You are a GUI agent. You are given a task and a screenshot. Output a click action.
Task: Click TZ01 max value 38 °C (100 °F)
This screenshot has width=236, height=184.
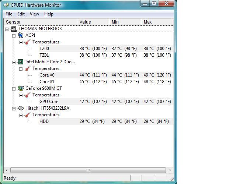[157, 55]
